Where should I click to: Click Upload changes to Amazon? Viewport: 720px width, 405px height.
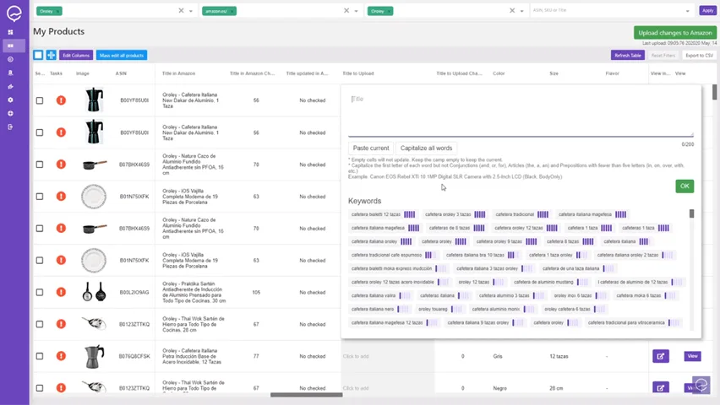pos(674,33)
